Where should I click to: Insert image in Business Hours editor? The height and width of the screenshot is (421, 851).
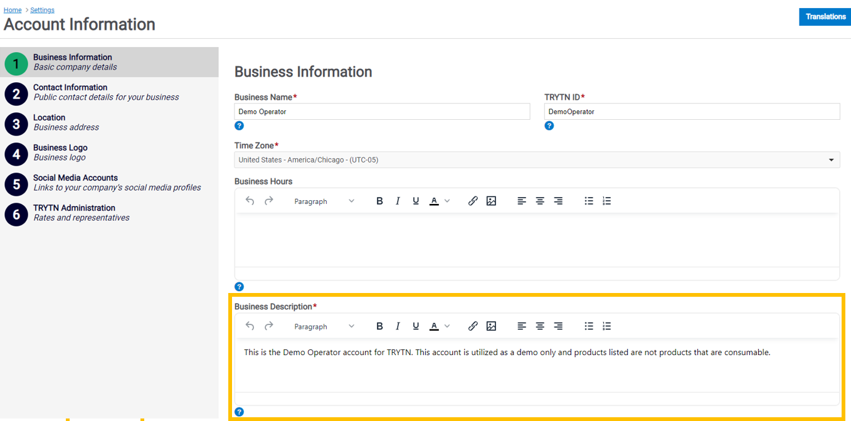[491, 201]
